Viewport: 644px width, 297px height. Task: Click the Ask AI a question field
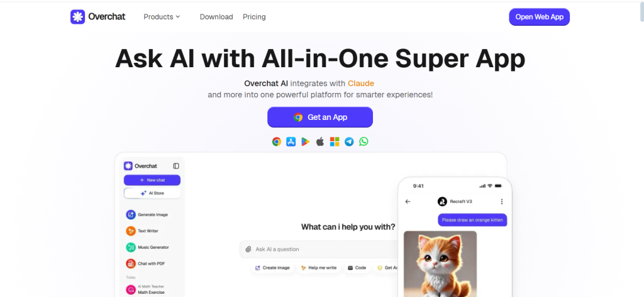tap(319, 249)
